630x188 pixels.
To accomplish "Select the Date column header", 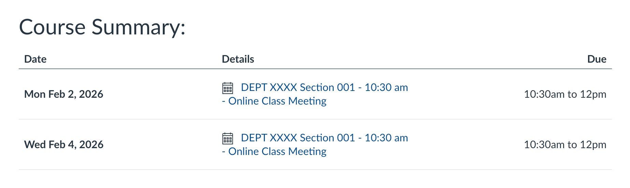I will 35,59.
